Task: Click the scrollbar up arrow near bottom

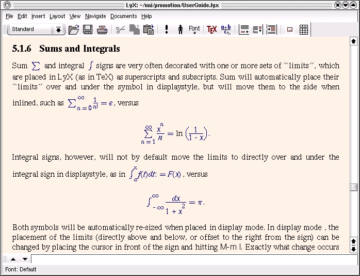Action: [354, 241]
